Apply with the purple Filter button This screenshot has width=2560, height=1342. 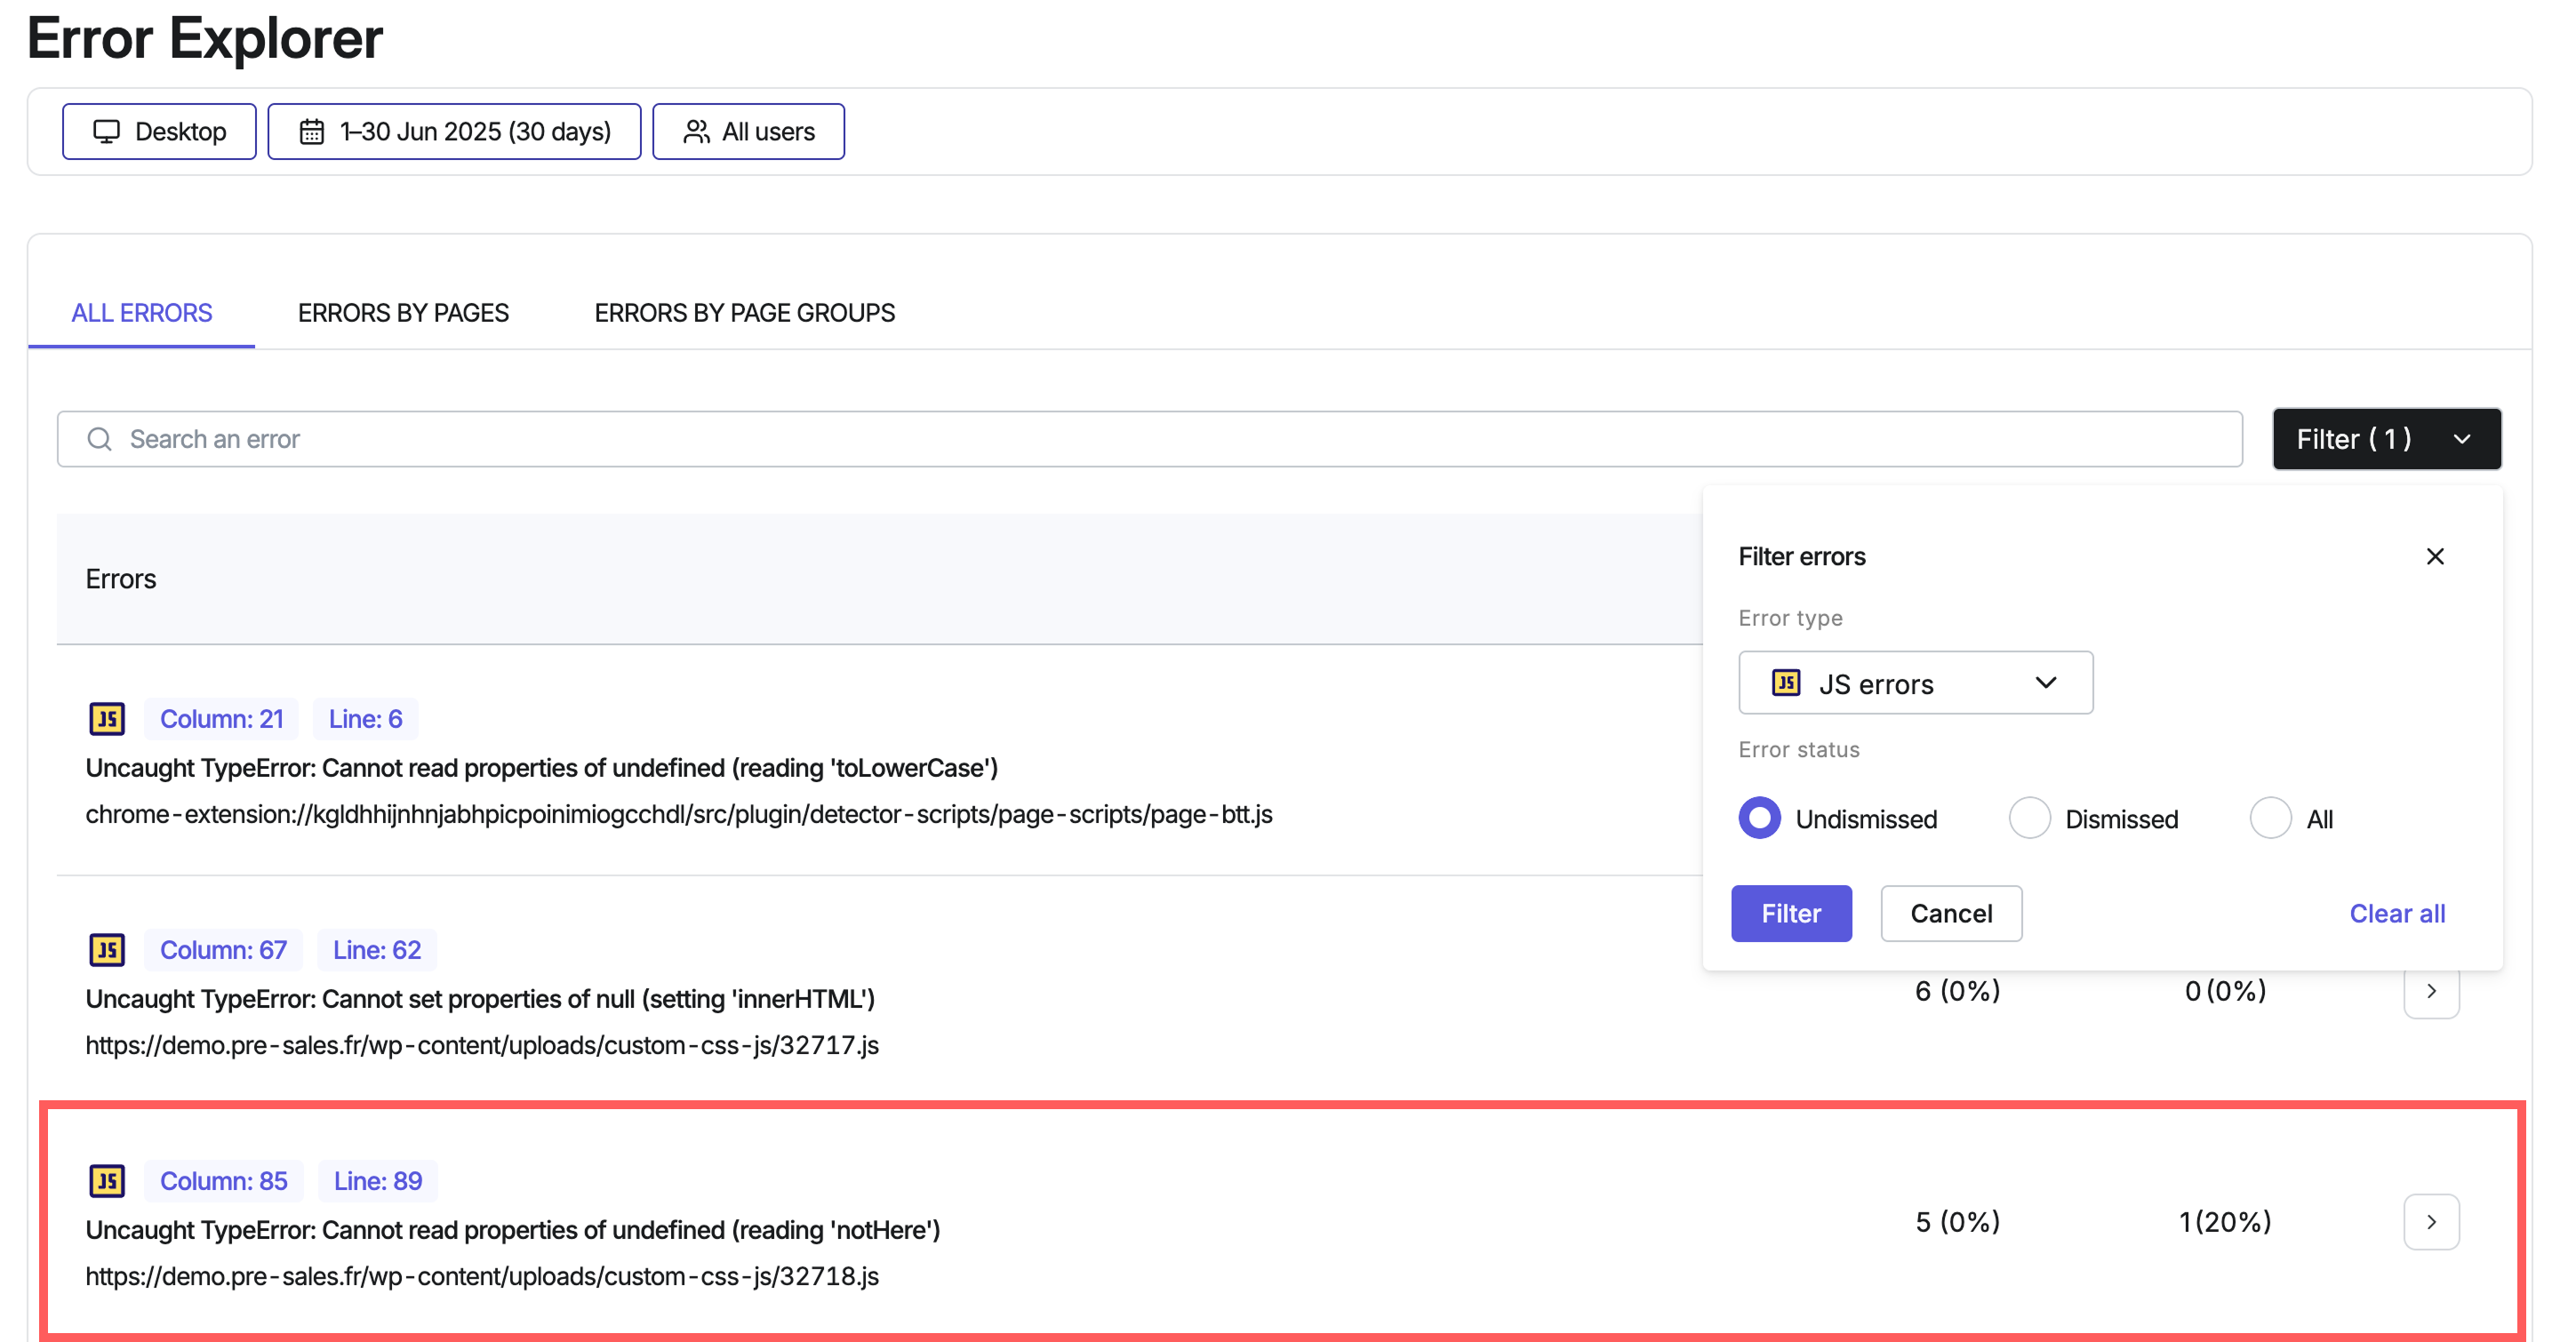1790,913
